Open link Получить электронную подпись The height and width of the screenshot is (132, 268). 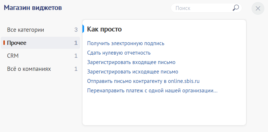tap(126, 44)
